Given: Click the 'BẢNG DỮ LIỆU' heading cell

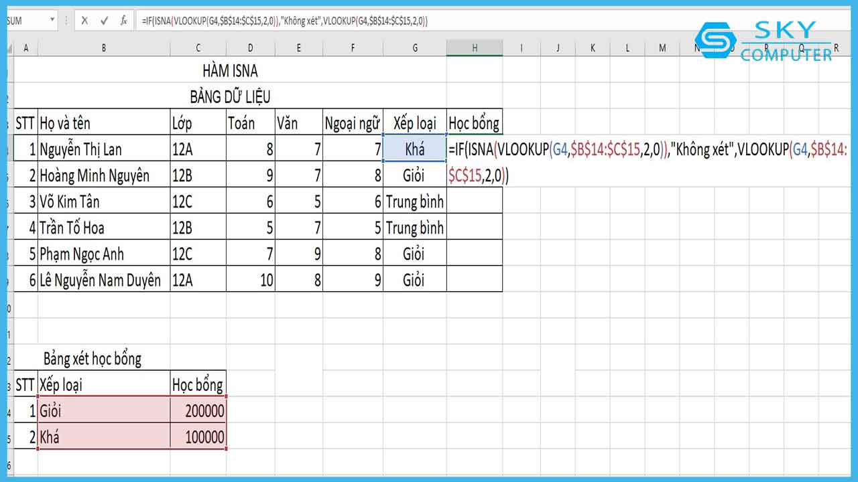Looking at the screenshot, I should [230, 96].
